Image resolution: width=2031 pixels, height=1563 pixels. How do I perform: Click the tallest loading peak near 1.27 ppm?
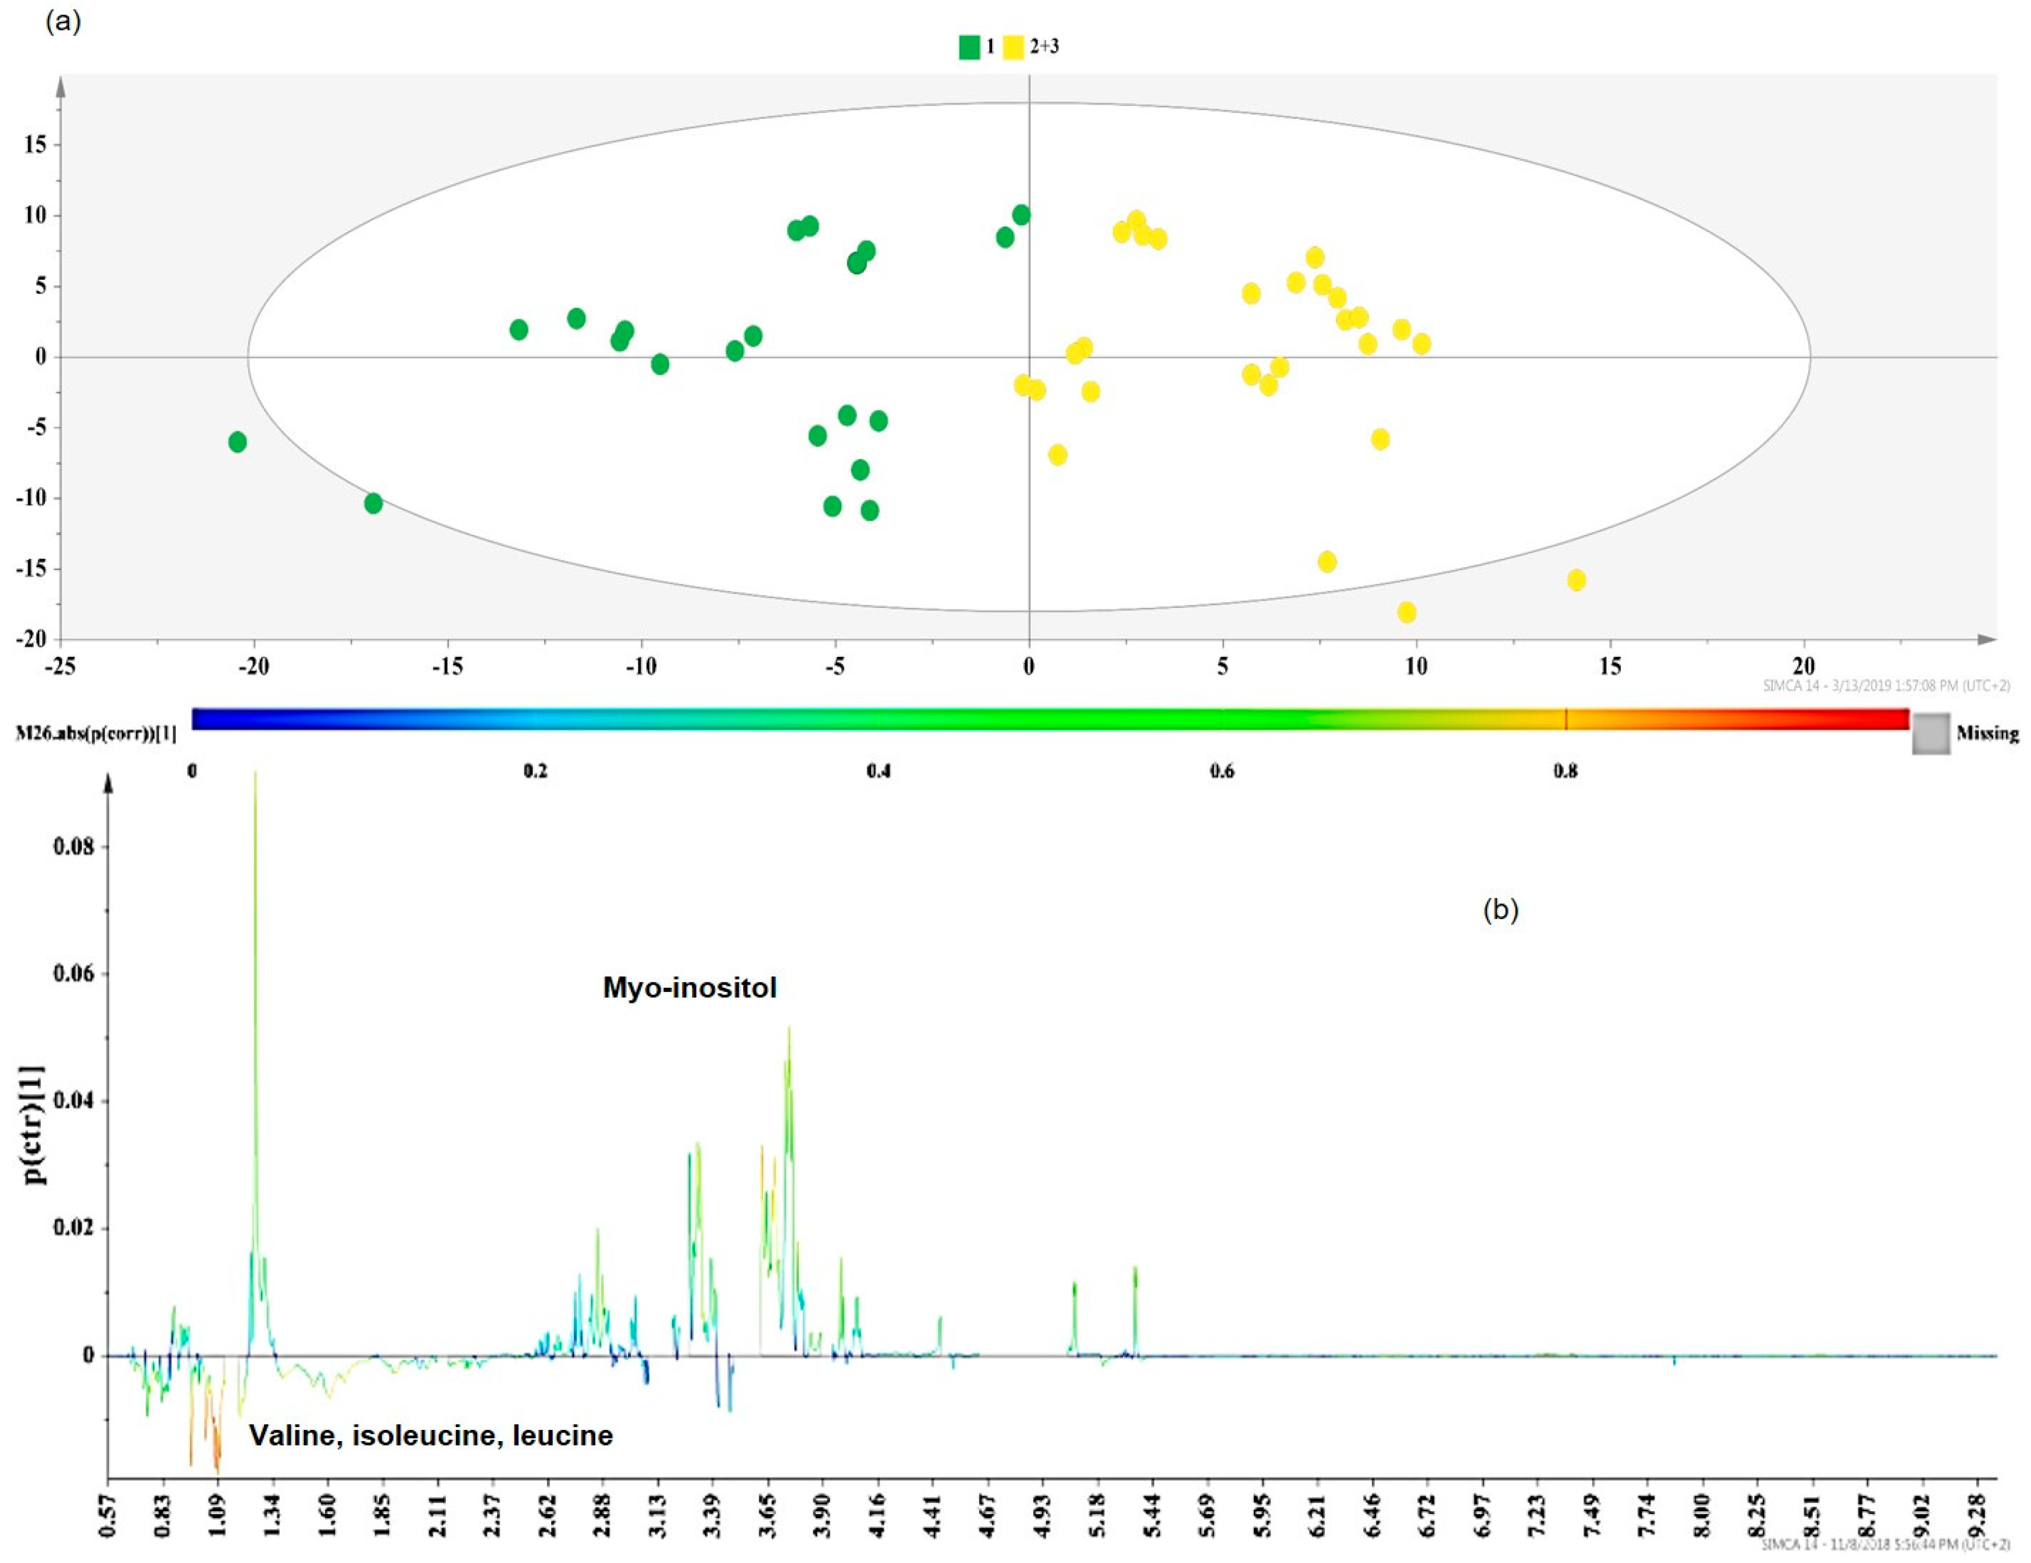pyautogui.click(x=255, y=837)
